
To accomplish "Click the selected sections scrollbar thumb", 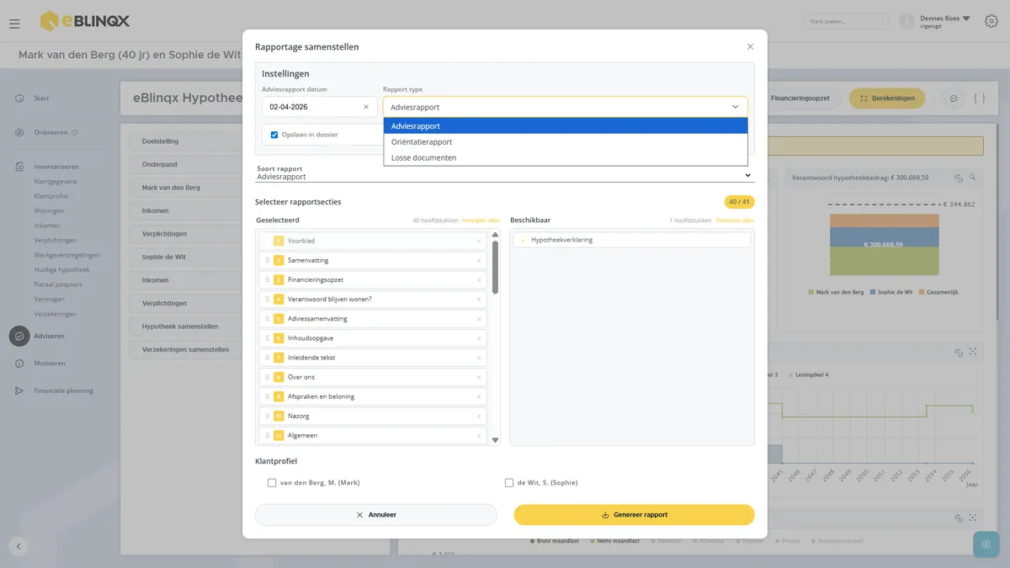I will pos(495,268).
